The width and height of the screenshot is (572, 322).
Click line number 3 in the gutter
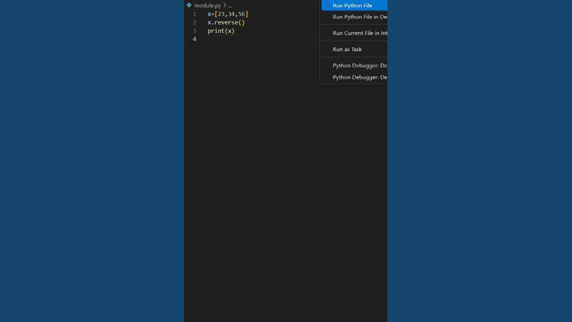pyautogui.click(x=194, y=30)
